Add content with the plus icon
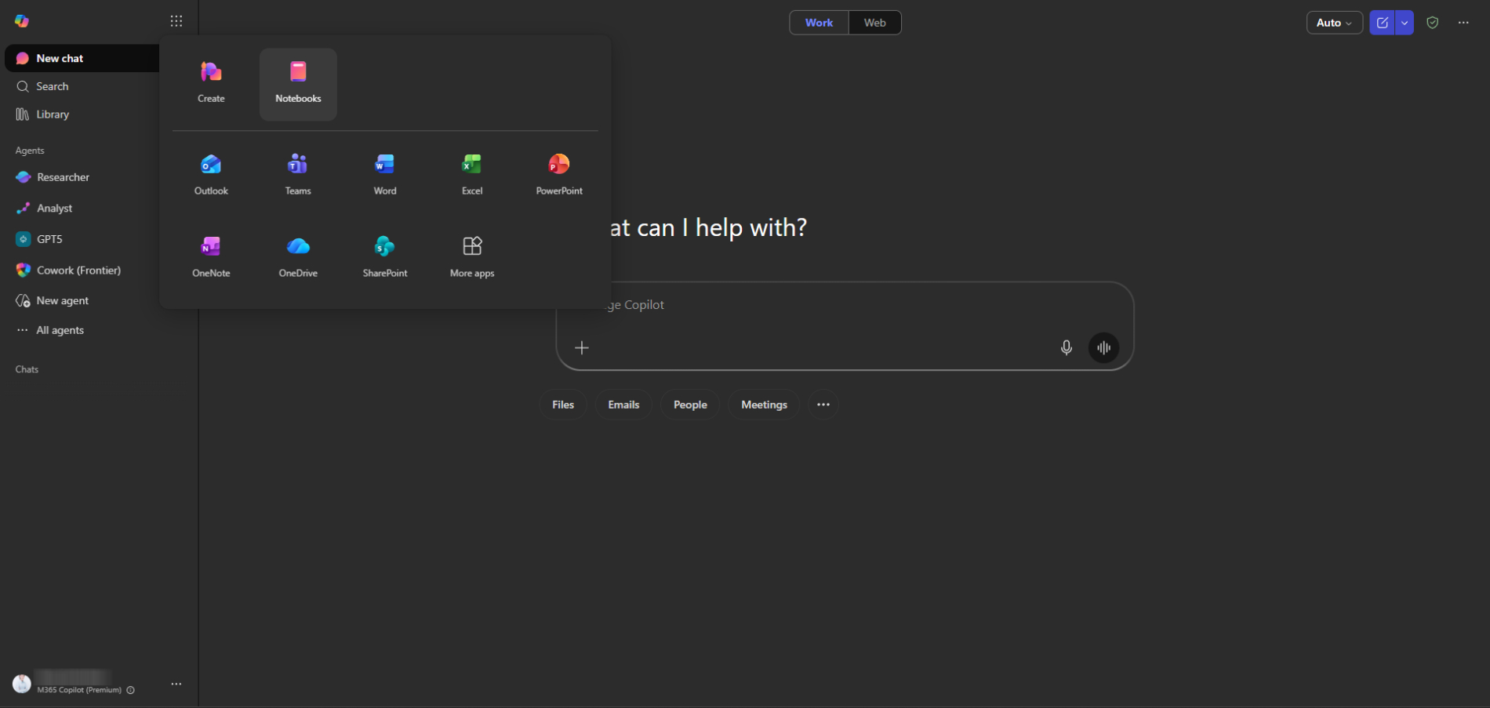Image resolution: width=1490 pixels, height=708 pixels. [581, 347]
